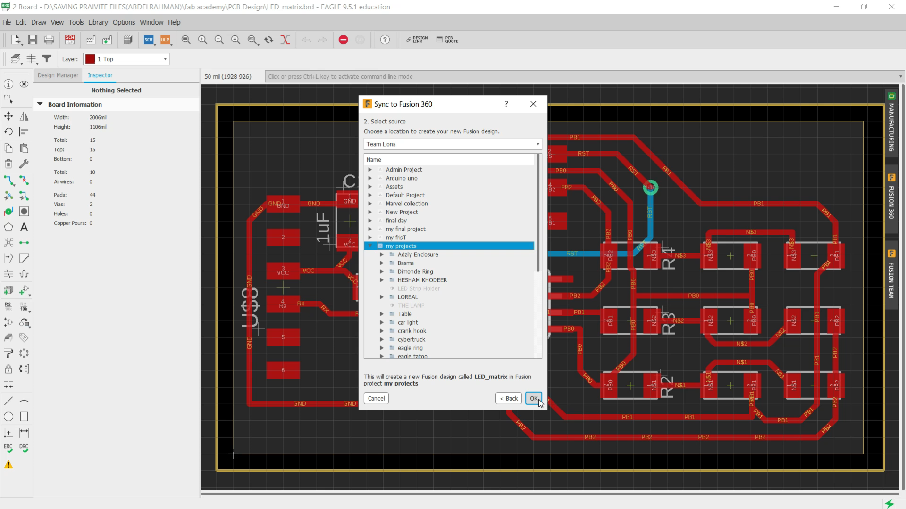Select the '1 Top' layer dropdown
Screen dimensions: 906x509
point(127,59)
